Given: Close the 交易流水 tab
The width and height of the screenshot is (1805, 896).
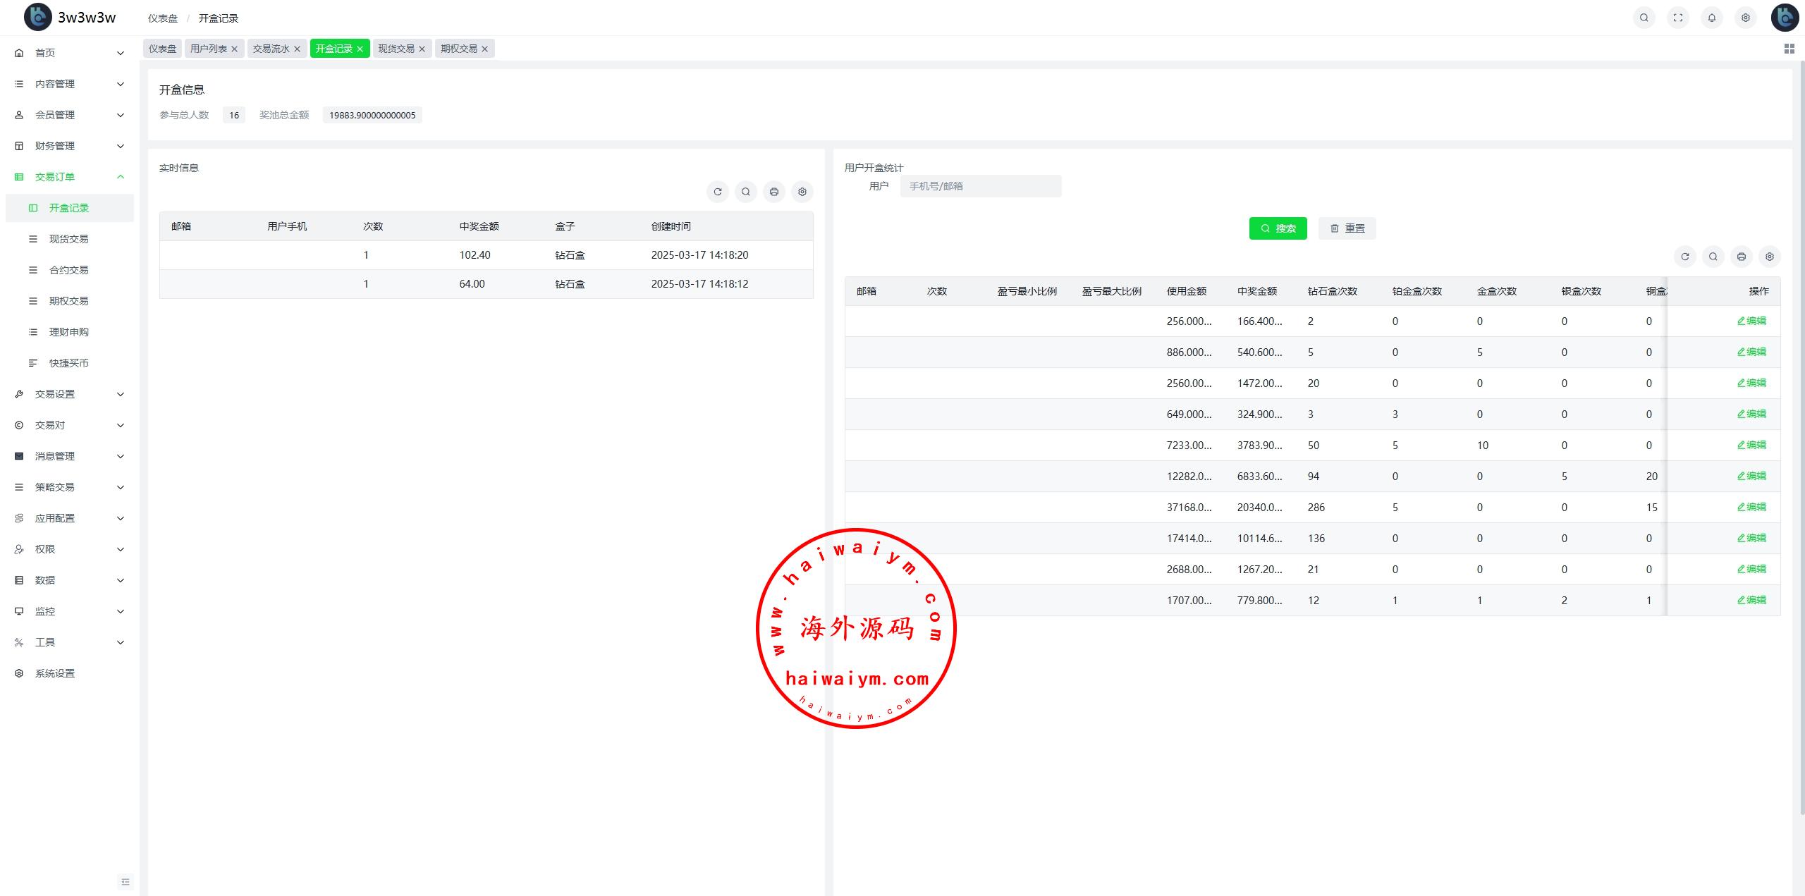Looking at the screenshot, I should pos(297,49).
